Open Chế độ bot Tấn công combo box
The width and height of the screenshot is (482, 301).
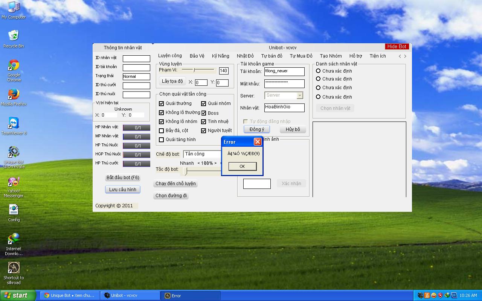203,154
